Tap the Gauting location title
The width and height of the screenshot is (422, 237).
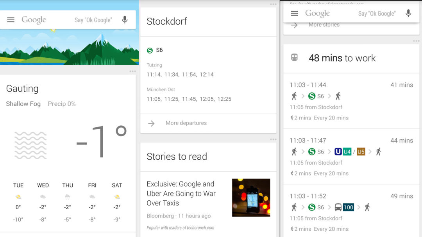pyautogui.click(x=22, y=89)
